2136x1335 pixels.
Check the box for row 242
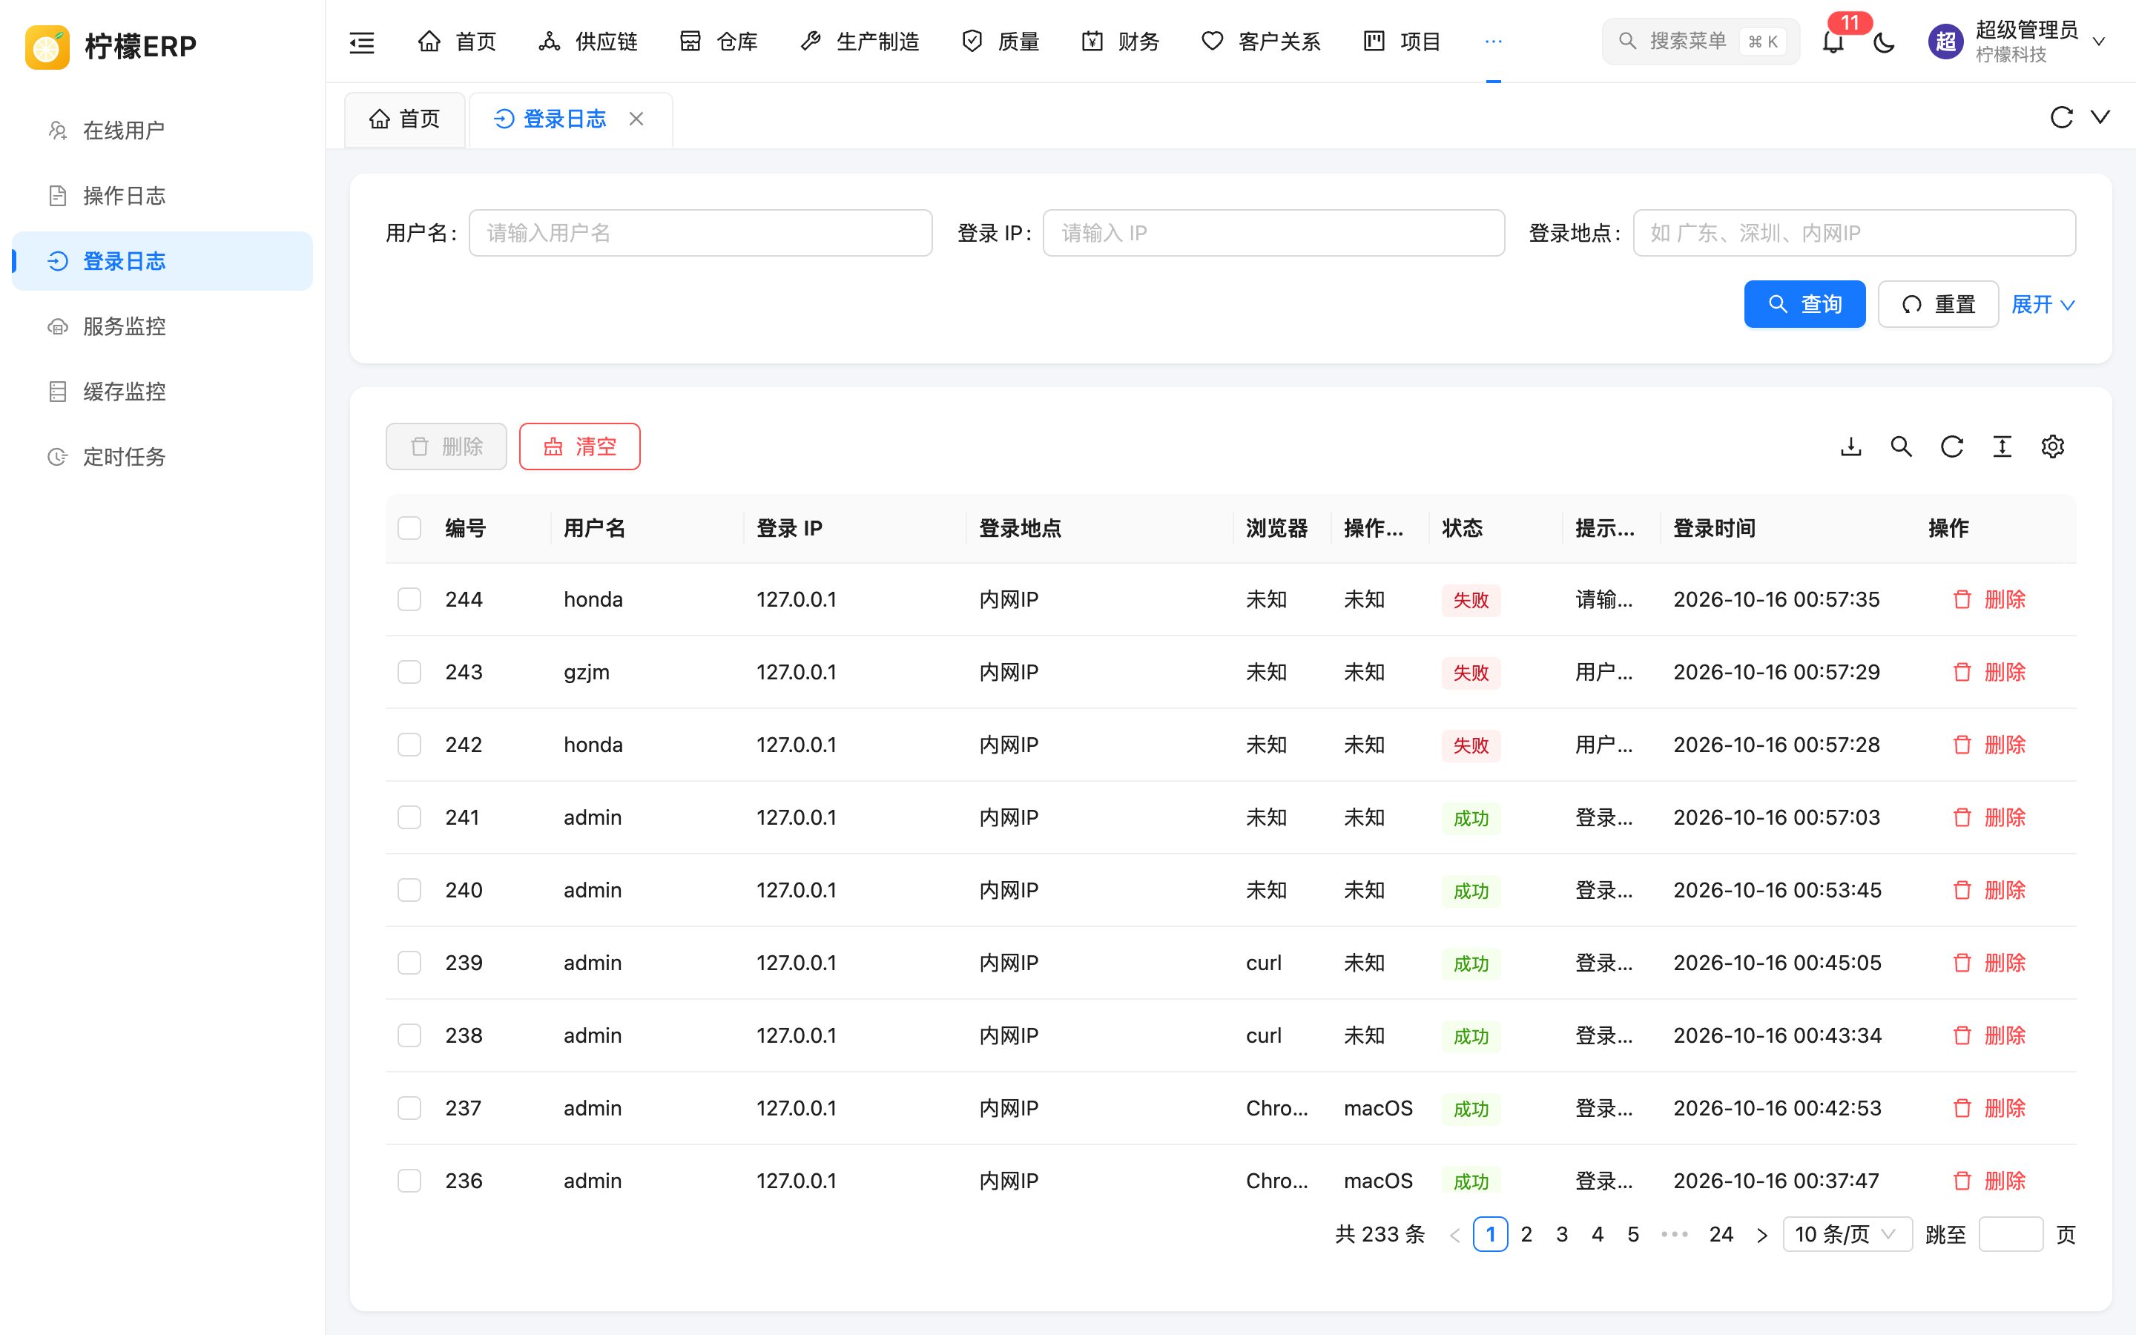409,745
